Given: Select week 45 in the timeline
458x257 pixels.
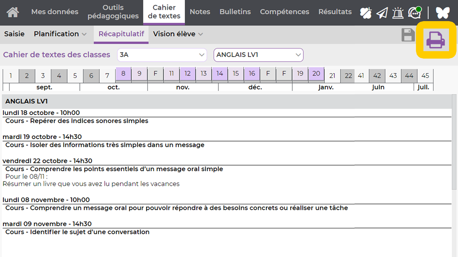Looking at the screenshot, I should (x=425, y=76).
